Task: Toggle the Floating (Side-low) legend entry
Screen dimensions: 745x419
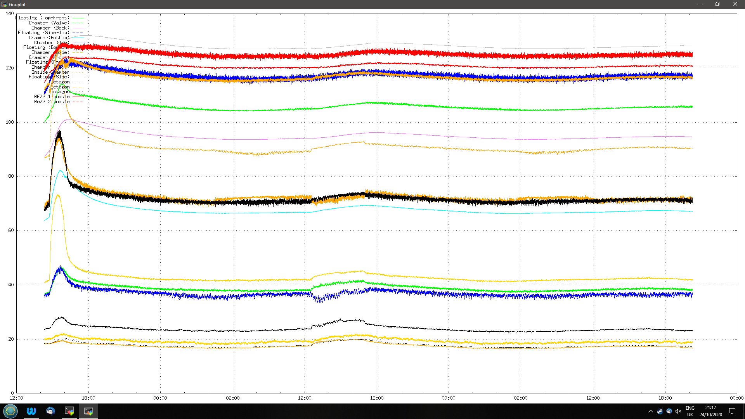Action: pos(51,33)
